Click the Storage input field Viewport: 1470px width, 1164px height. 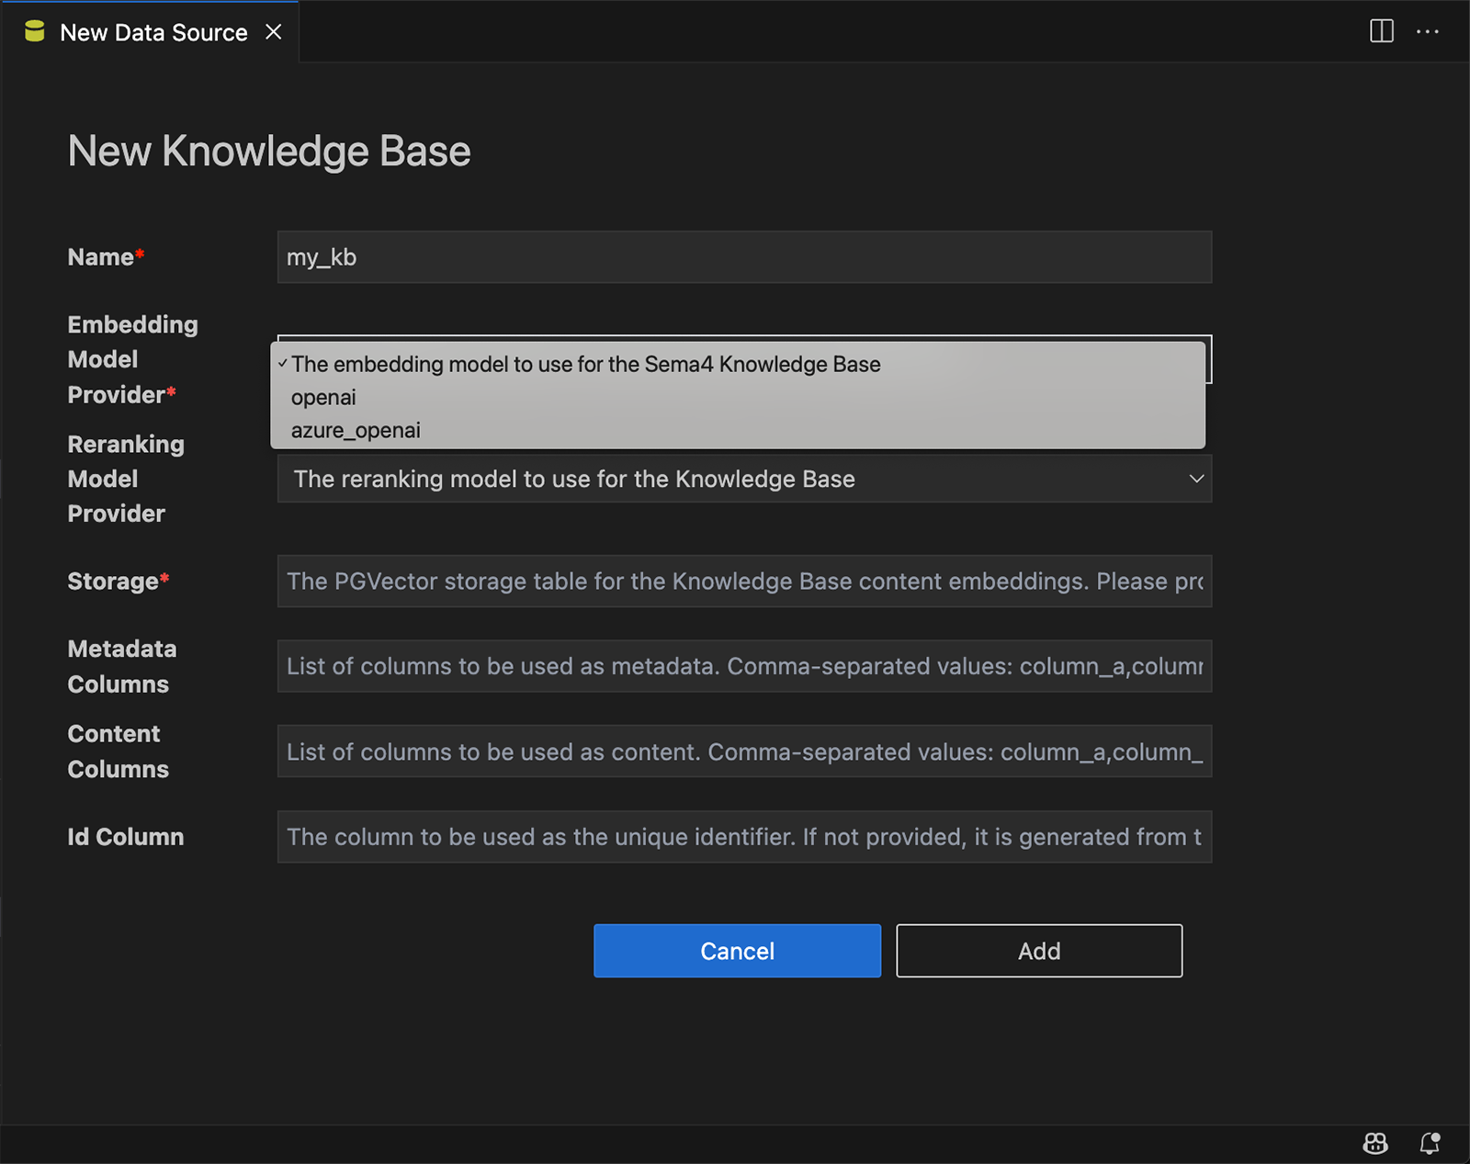744,581
